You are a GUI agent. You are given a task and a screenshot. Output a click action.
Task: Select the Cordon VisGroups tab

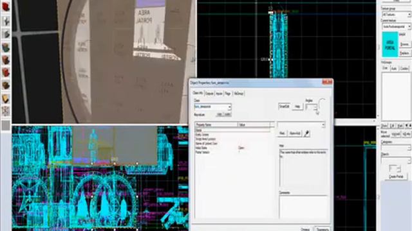pos(404,69)
